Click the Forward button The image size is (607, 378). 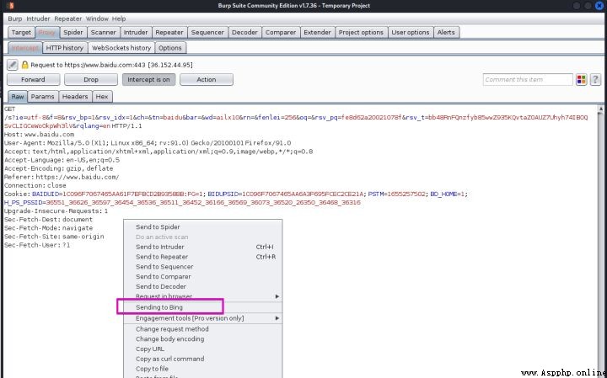(33, 80)
